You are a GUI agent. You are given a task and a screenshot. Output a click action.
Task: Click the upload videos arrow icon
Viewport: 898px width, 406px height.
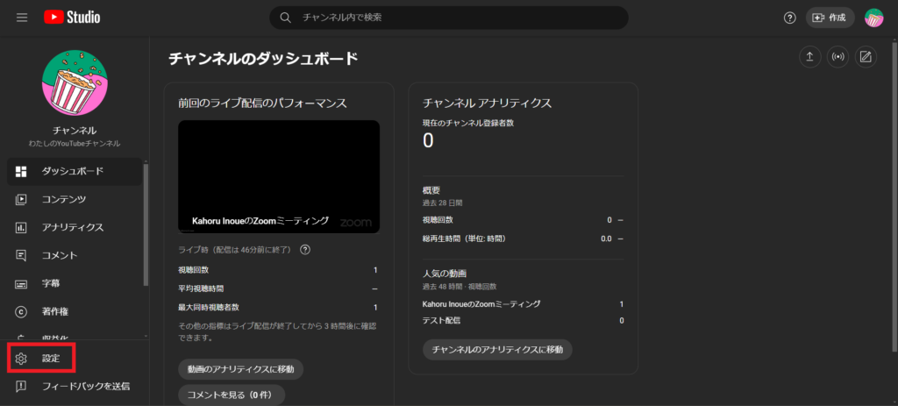pos(809,57)
